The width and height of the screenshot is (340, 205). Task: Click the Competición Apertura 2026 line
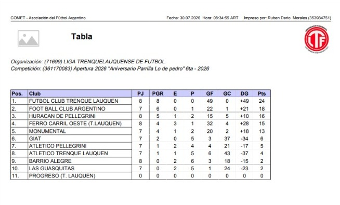click(110, 69)
